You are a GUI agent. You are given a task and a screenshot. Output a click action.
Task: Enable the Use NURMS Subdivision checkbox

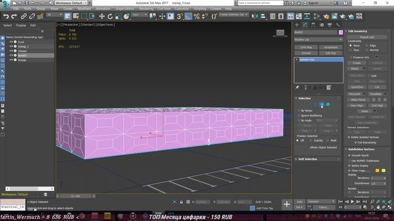tap(349, 161)
